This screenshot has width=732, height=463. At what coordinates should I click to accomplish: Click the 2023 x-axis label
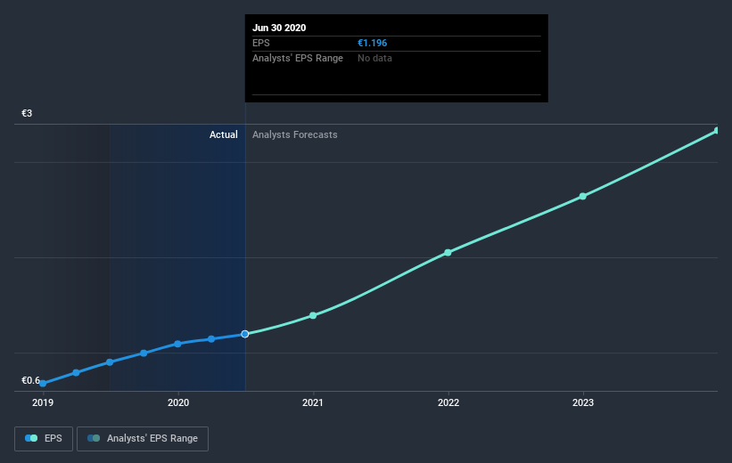(583, 402)
